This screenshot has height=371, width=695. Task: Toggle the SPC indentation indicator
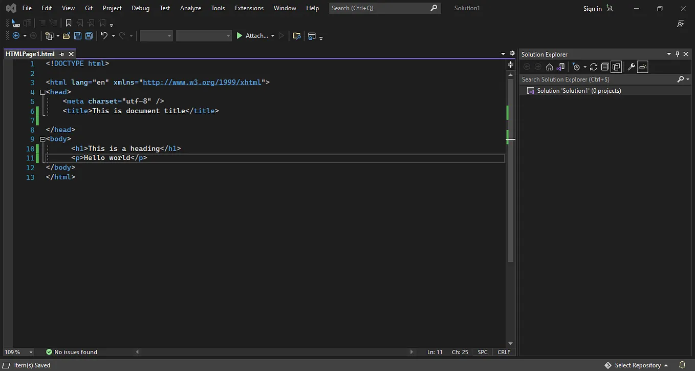pos(483,352)
